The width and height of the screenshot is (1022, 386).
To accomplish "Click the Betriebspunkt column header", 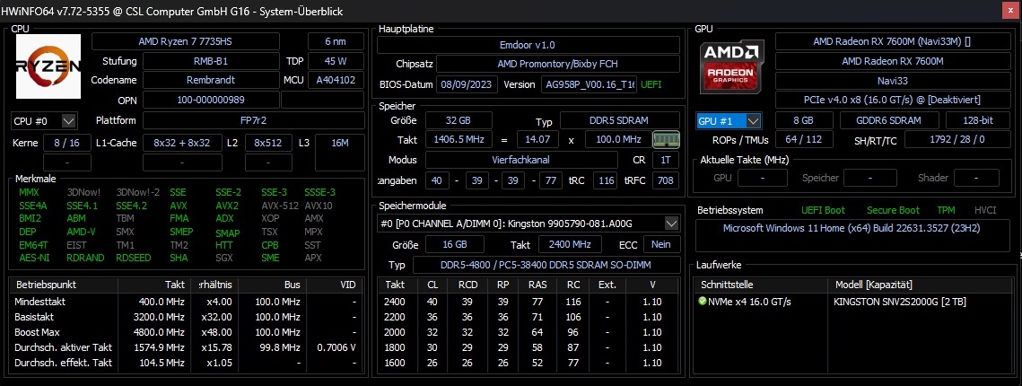I will click(64, 285).
